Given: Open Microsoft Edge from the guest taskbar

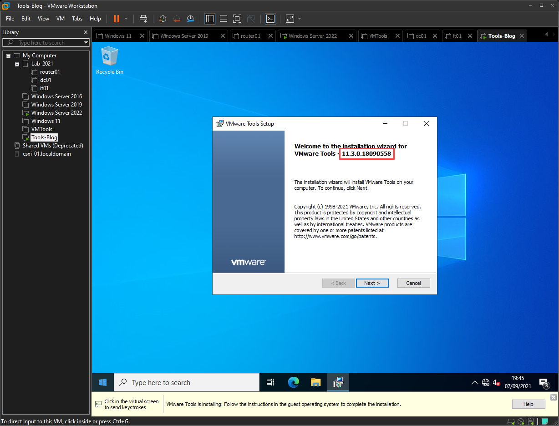Looking at the screenshot, I should click(x=293, y=382).
